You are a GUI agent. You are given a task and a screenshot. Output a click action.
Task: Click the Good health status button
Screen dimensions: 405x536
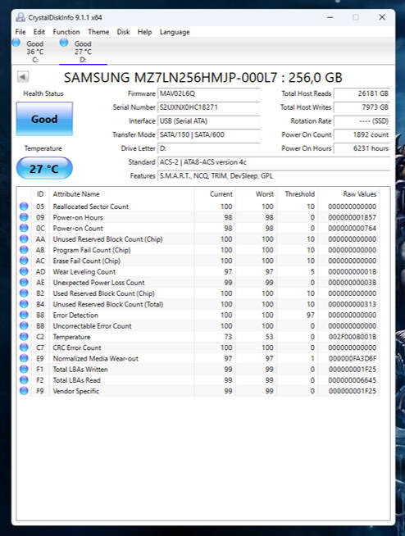pos(44,119)
